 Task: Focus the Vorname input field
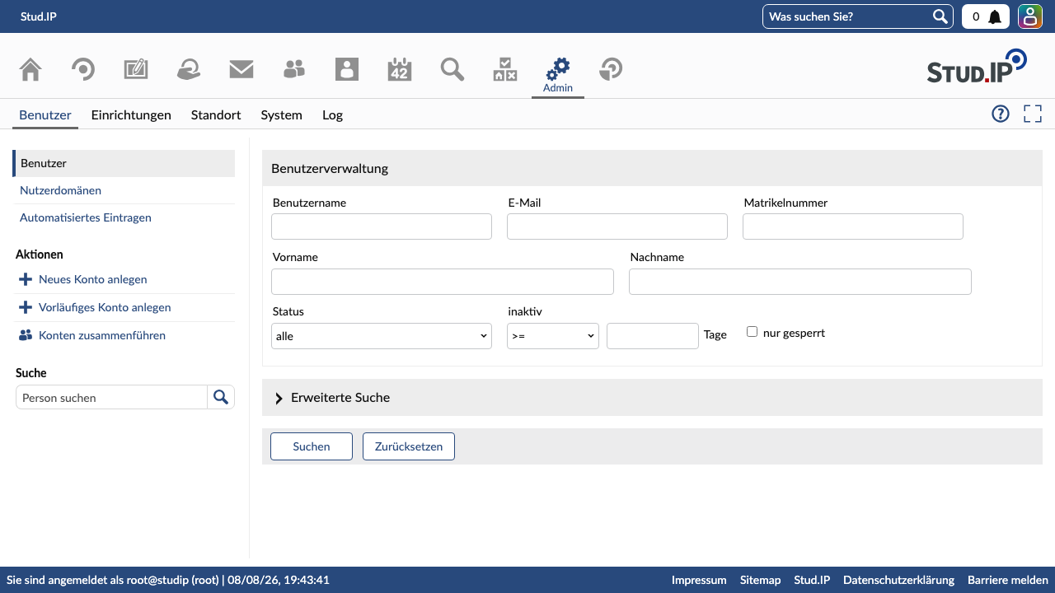pos(443,282)
